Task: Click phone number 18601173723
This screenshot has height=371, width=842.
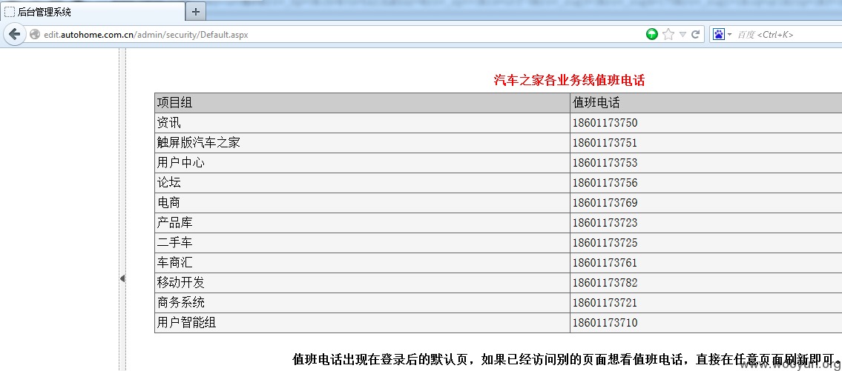Action: 605,223
